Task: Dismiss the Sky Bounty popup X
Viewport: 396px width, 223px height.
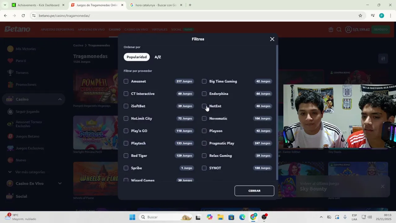Action: coord(383,186)
